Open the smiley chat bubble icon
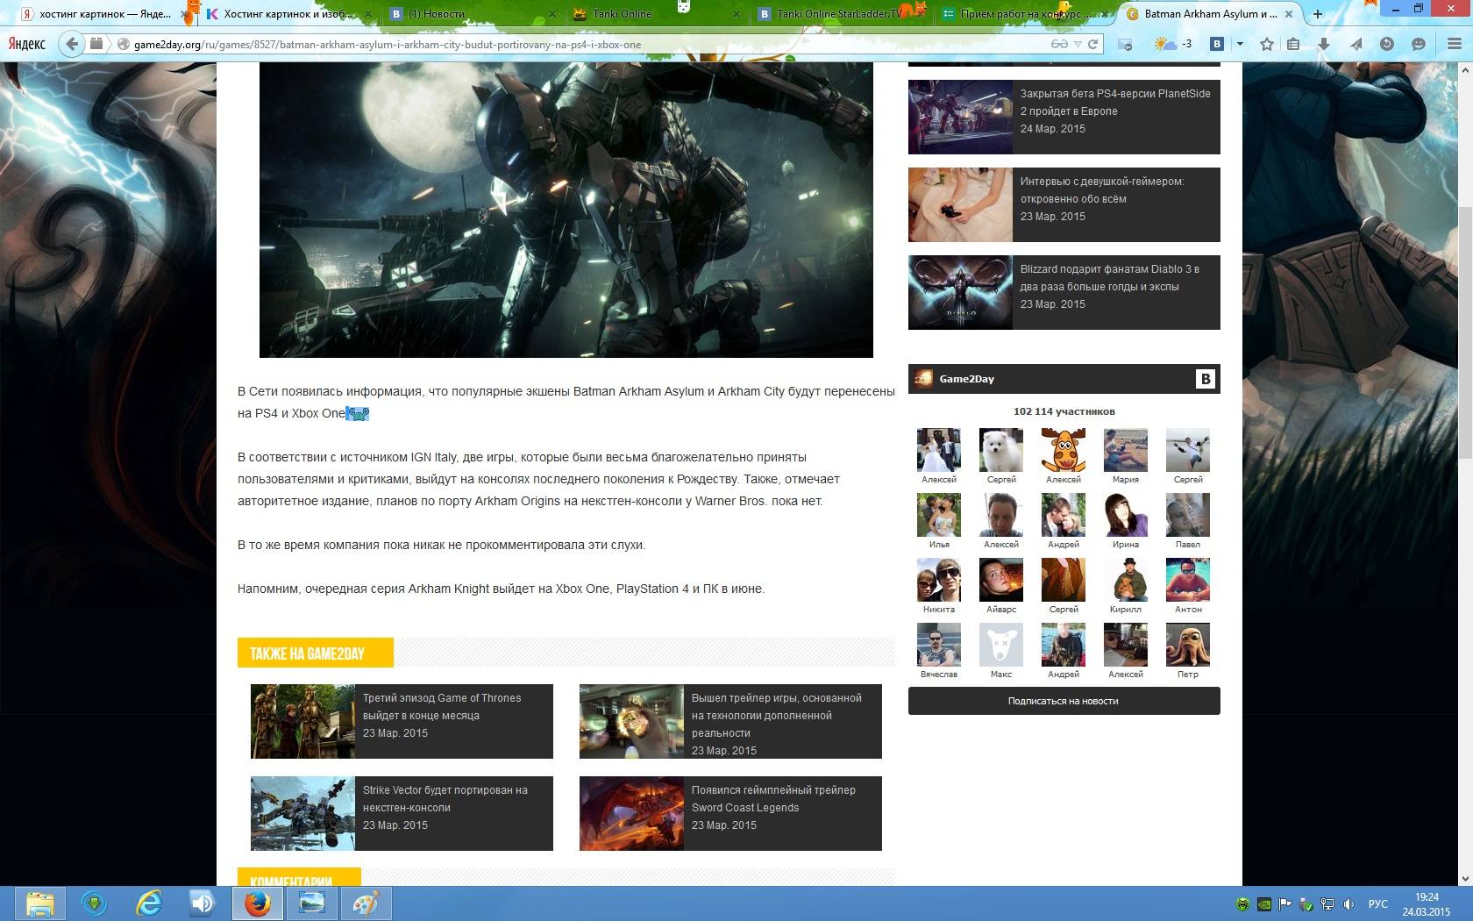1473x921 pixels. coord(1419,44)
